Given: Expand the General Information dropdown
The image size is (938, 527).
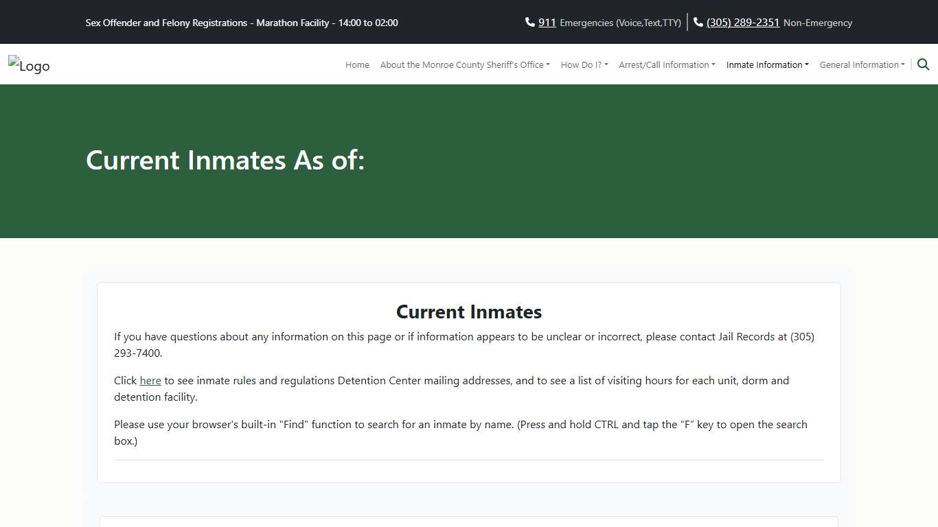Looking at the screenshot, I should pyautogui.click(x=862, y=65).
